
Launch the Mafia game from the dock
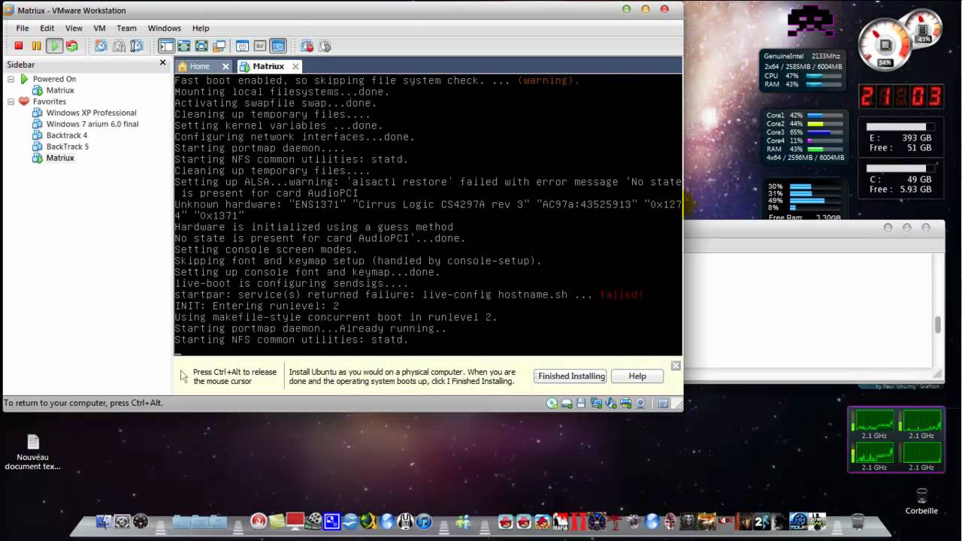(x=561, y=521)
